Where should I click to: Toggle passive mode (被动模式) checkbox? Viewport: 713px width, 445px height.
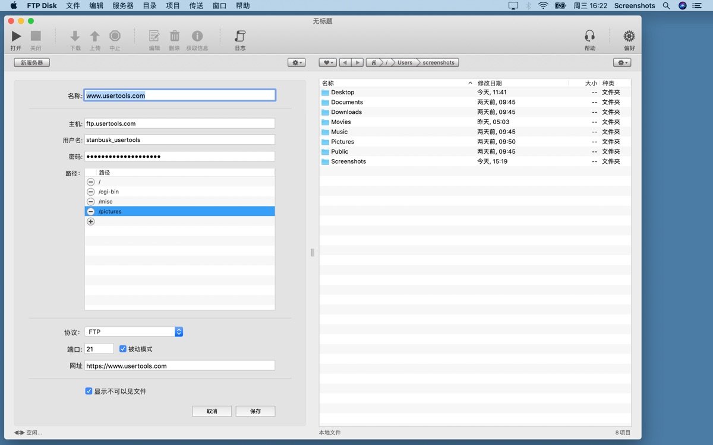click(123, 349)
